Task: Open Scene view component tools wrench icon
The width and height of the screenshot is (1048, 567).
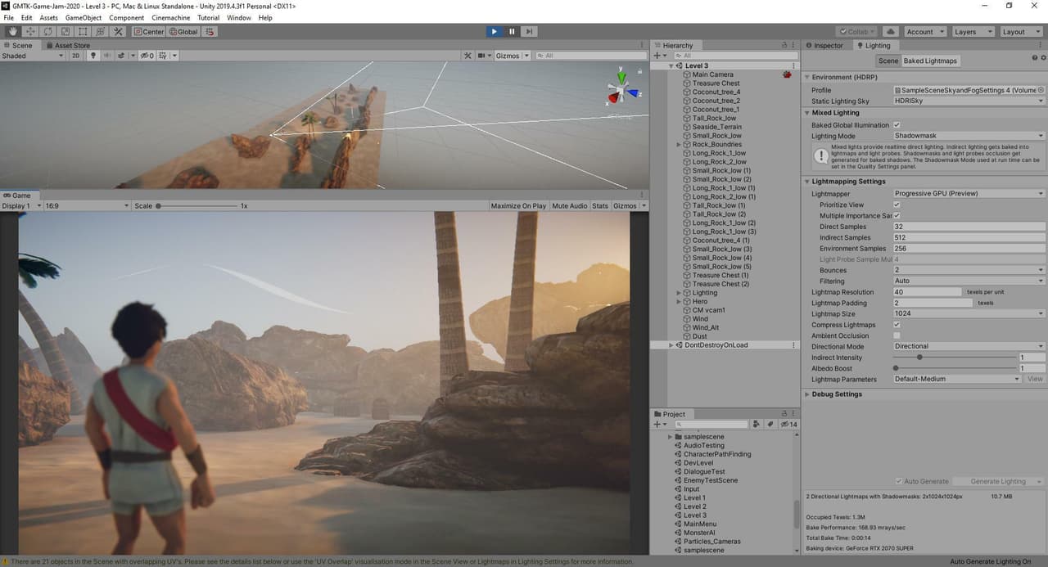Action: pyautogui.click(x=468, y=56)
